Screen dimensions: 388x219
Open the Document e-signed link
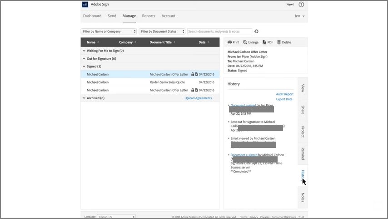coord(244,155)
